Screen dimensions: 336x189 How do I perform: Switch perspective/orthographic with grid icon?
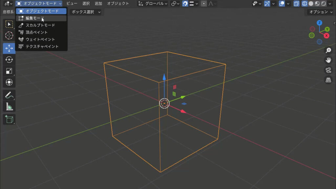pos(328,80)
